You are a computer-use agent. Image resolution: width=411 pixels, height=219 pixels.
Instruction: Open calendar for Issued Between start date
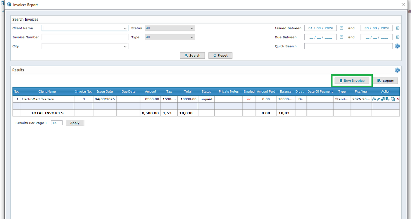[342, 28]
